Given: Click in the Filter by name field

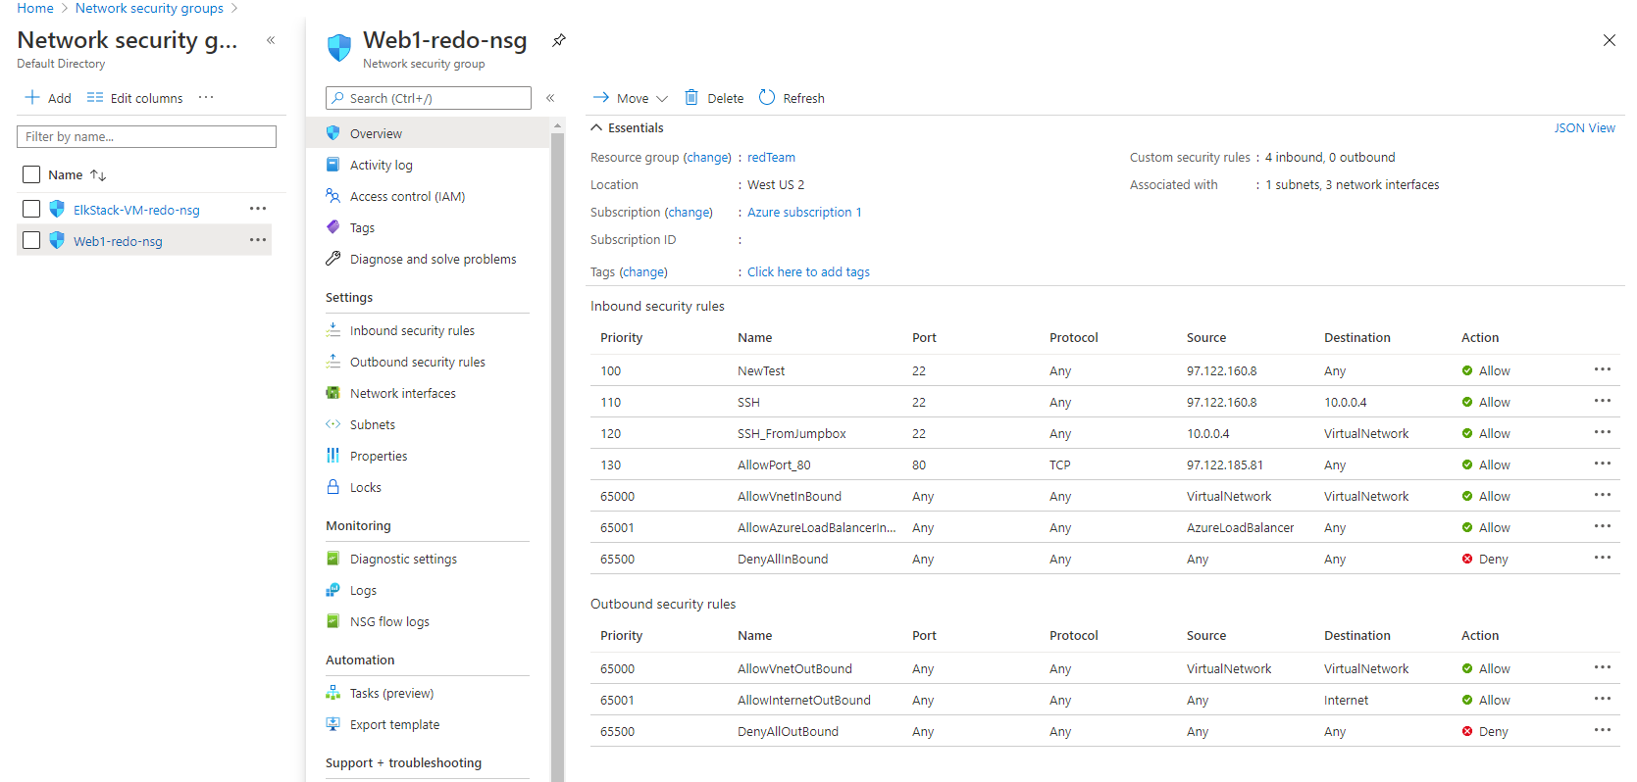Looking at the screenshot, I should coord(146,136).
